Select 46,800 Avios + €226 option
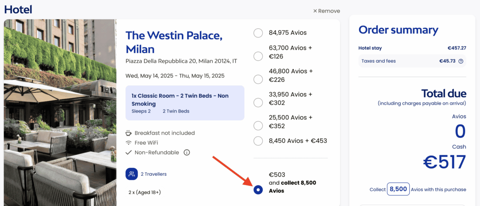 click(258, 79)
